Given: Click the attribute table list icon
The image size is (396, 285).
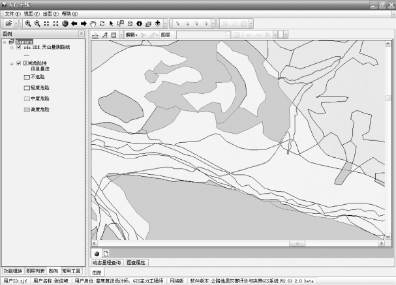Looking at the screenshot, I should (114, 35).
